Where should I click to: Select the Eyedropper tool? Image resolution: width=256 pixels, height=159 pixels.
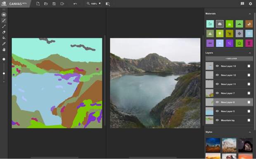[x=4, y=44]
